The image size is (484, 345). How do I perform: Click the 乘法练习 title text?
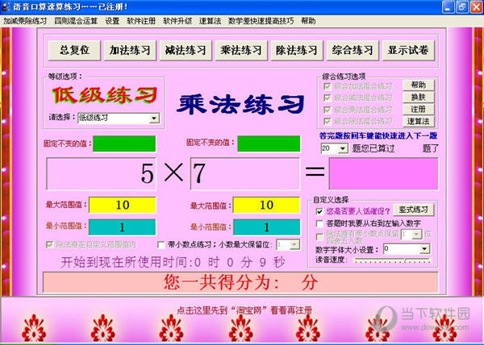pos(240,104)
